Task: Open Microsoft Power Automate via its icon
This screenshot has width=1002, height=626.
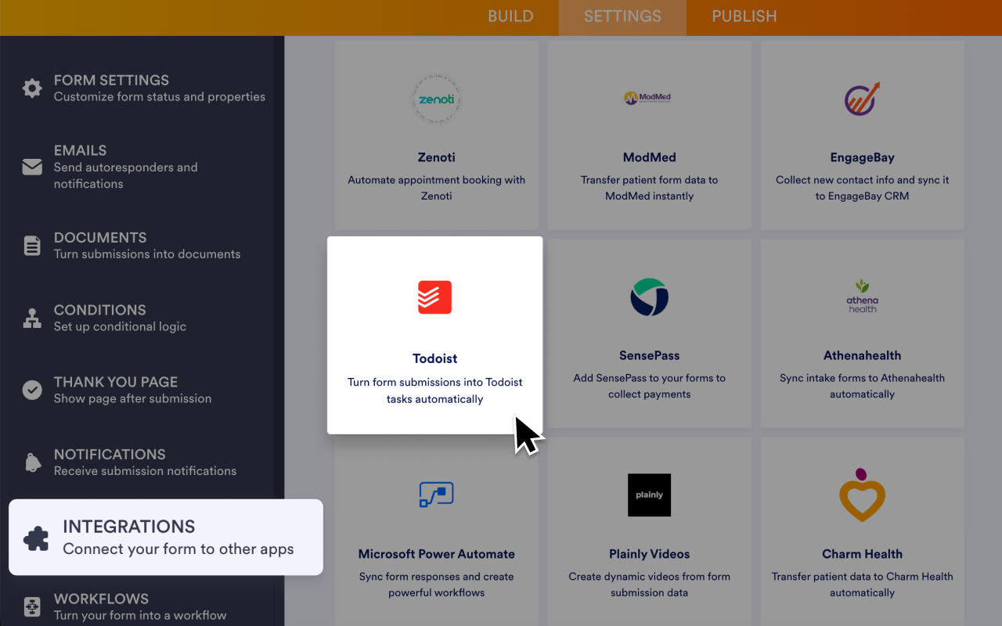Action: coord(436,495)
